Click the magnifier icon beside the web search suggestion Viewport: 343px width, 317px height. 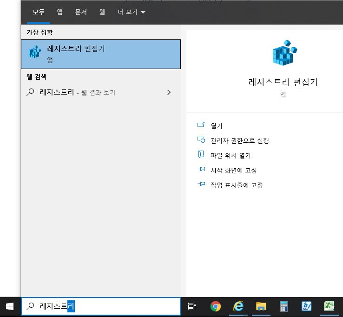point(30,92)
